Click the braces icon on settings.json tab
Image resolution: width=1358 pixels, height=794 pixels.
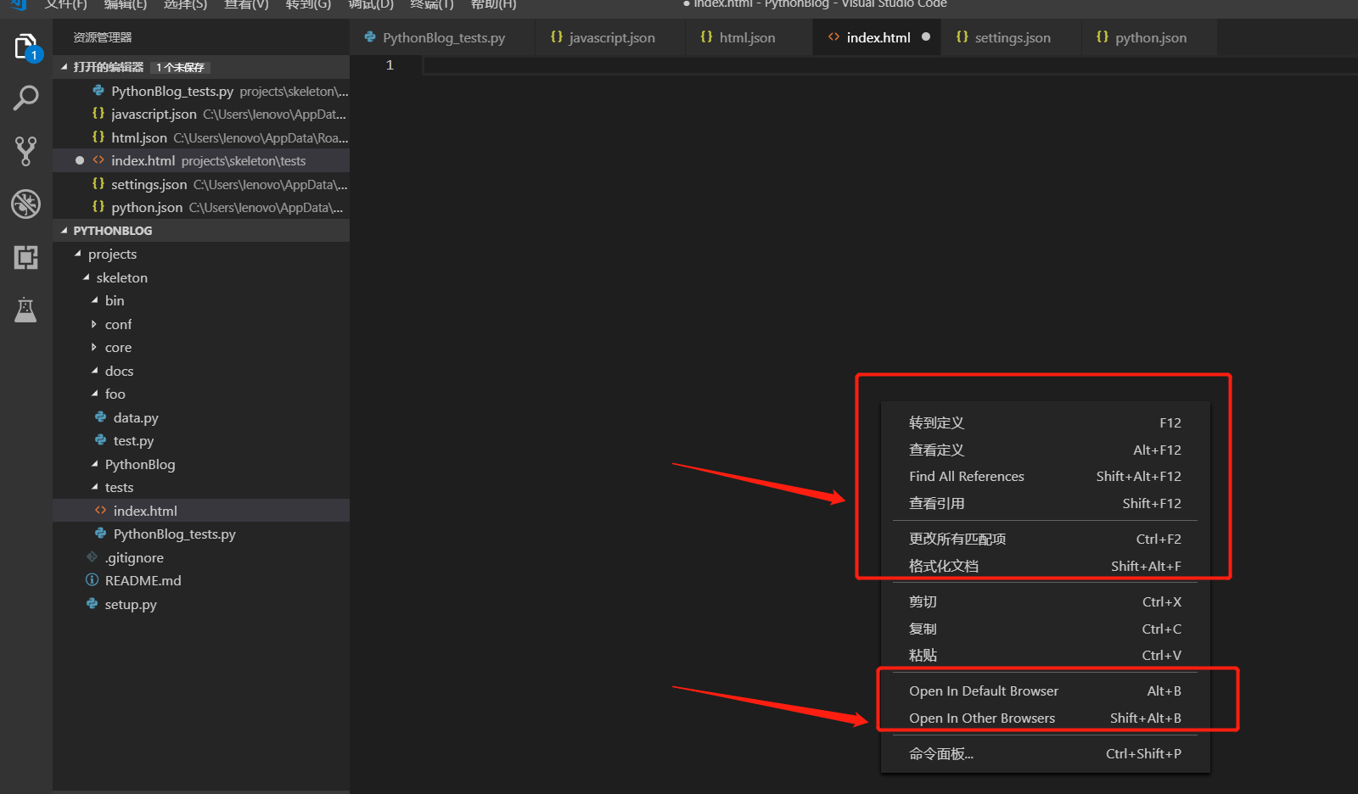962,37
